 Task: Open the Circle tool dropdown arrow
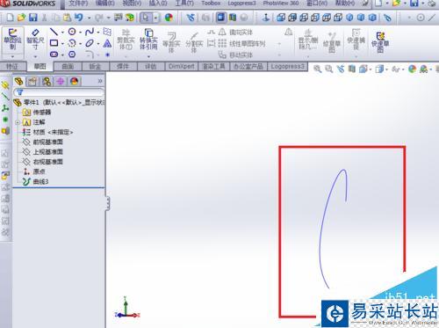click(80, 32)
